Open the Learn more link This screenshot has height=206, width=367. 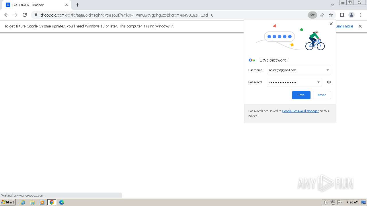pos(344,26)
